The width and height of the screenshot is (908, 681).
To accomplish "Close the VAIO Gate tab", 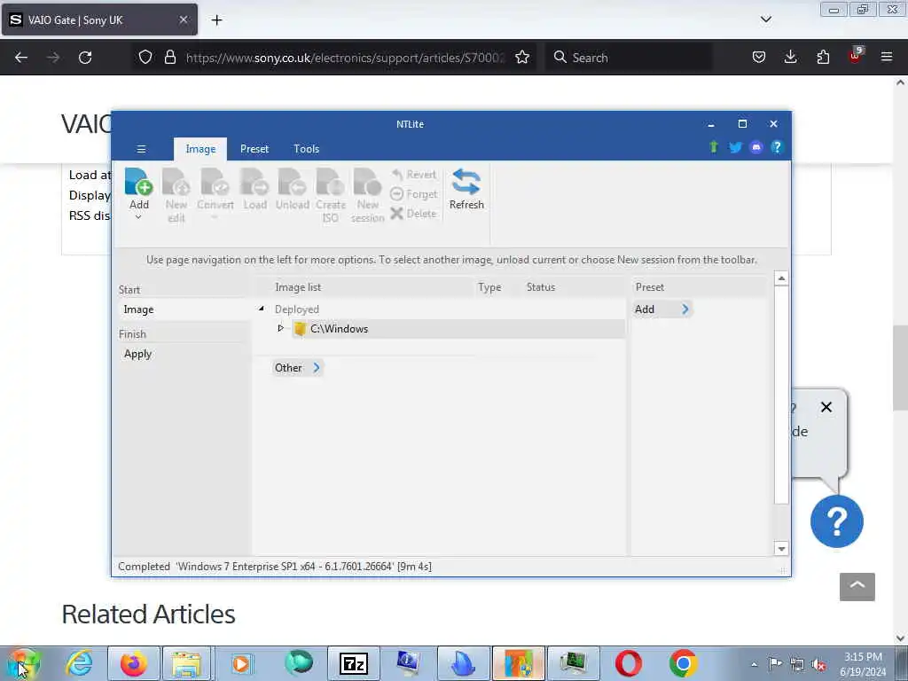I will click(183, 20).
